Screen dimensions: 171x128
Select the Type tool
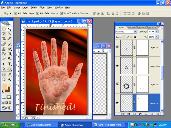[9, 64]
